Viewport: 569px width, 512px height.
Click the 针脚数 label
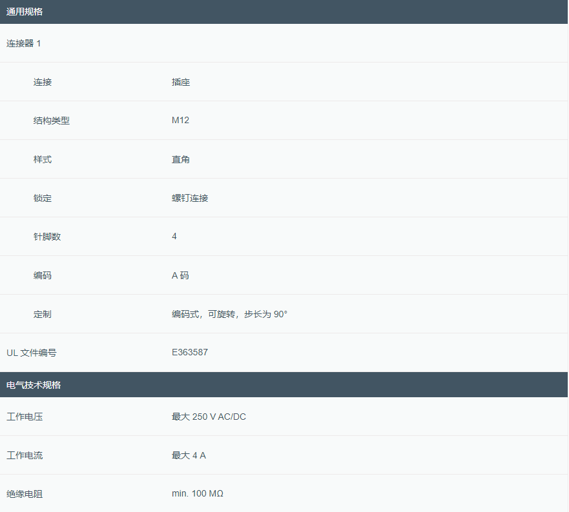coord(47,237)
